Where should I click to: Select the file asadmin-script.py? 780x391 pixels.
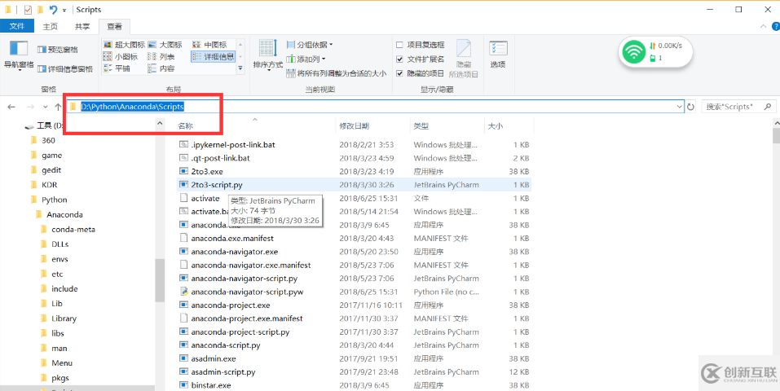223,372
